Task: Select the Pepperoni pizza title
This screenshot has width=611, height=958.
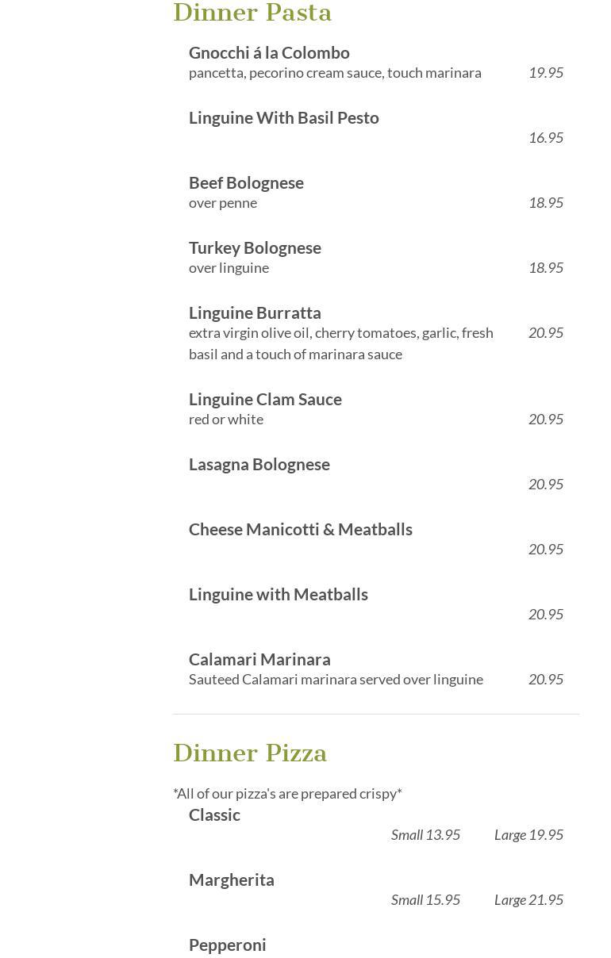Action: click(227, 945)
